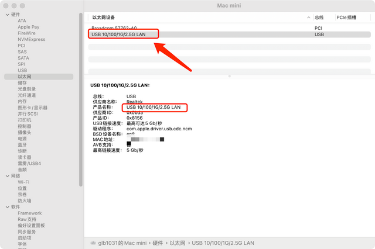The height and width of the screenshot is (249, 375).
Task: Select 并行SCSI in the sidebar
Action: coord(28,114)
